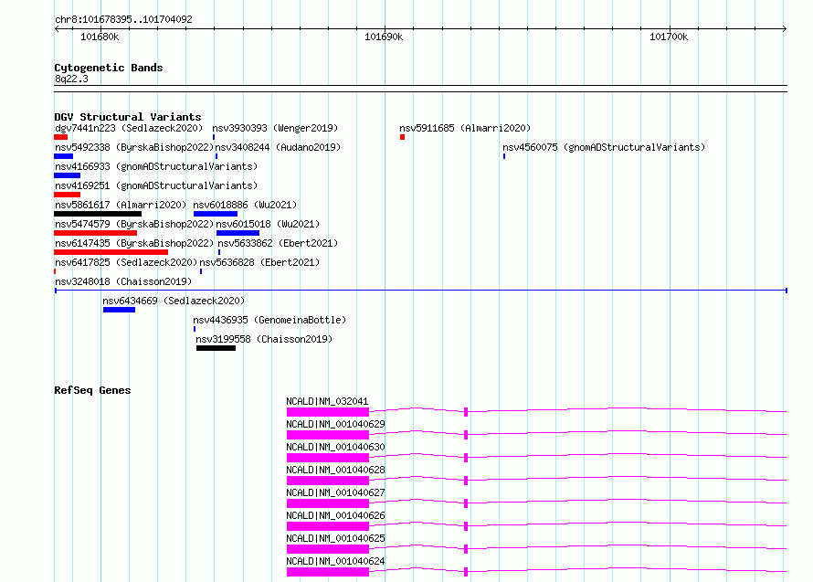Screen dimensions: 813x582
Task: Select NCALD|NM_001040627 transcript label
Action: (x=335, y=492)
